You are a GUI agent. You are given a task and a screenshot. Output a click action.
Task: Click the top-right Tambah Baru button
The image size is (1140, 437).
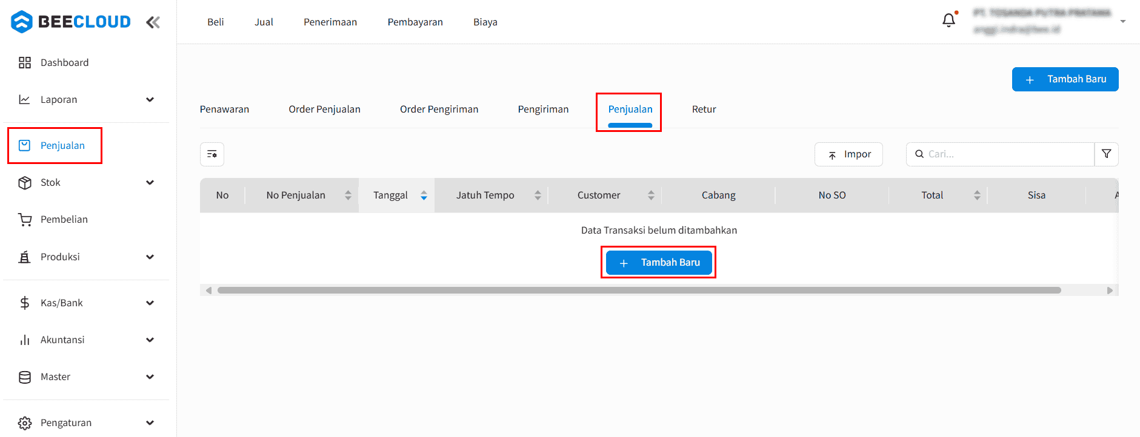pos(1065,79)
